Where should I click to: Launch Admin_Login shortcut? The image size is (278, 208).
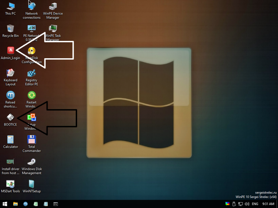(x=10, y=53)
